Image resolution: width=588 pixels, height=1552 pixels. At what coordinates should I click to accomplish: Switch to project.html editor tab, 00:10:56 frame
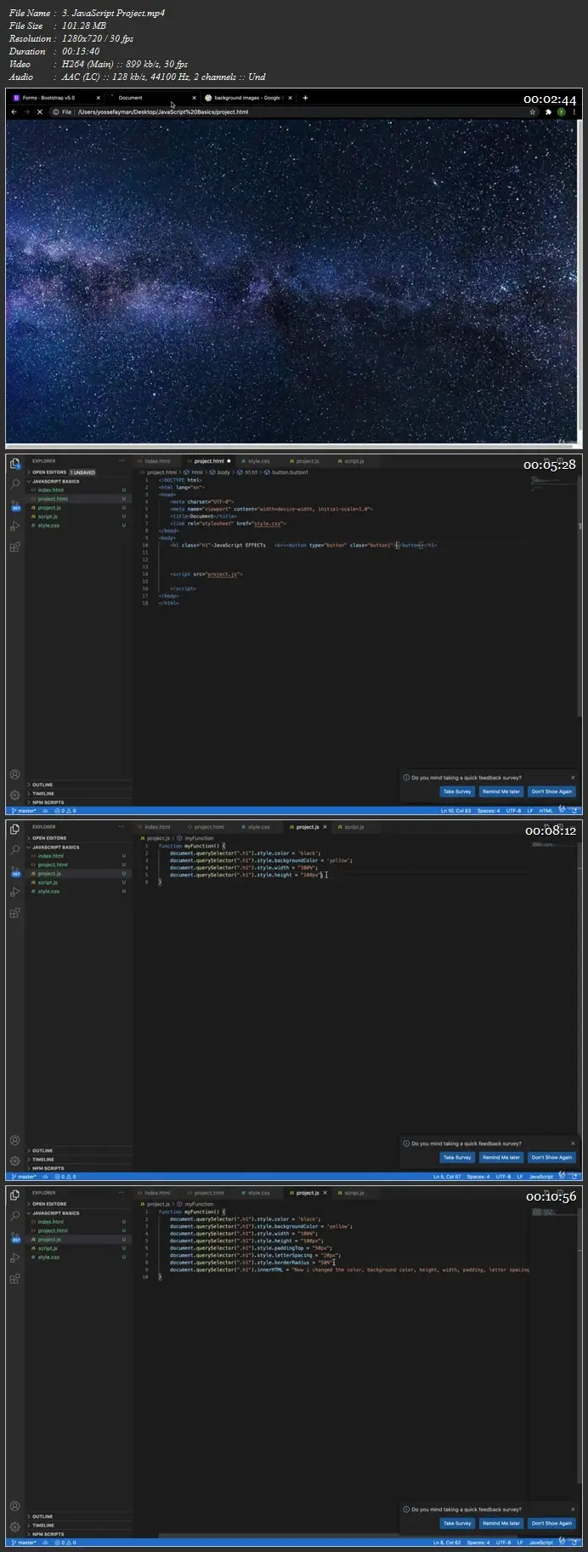click(209, 1193)
